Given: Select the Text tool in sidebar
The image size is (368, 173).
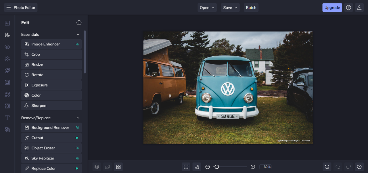Looking at the screenshot, I should coord(7,118).
